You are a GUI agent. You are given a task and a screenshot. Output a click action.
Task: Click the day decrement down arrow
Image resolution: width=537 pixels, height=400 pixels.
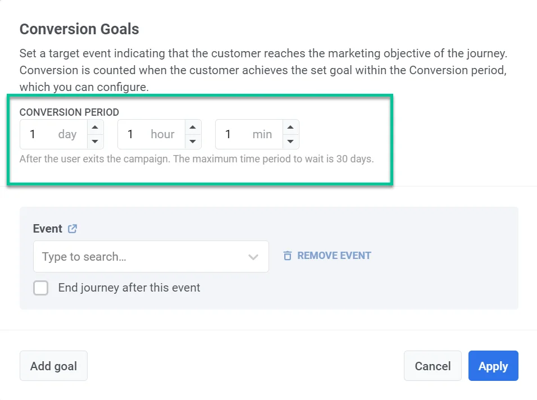95,142
